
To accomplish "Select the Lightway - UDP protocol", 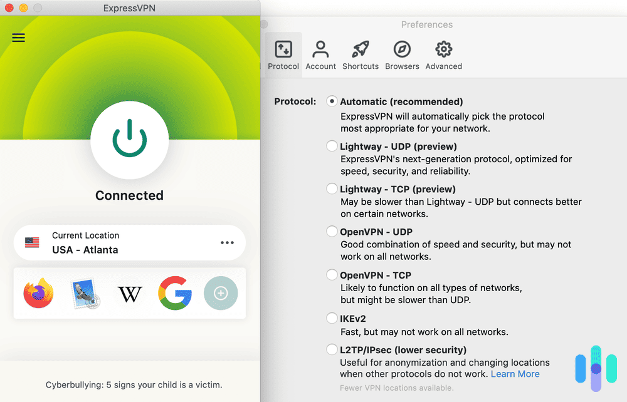I will pos(332,145).
